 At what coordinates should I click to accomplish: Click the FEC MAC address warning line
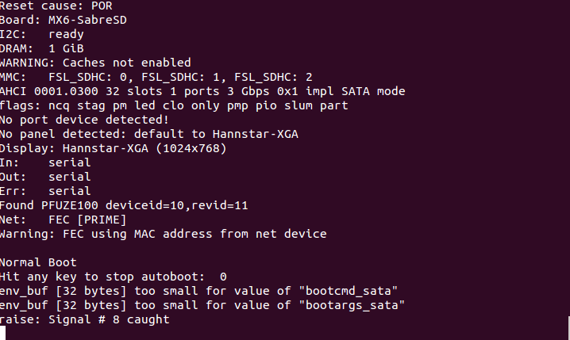[x=163, y=234]
